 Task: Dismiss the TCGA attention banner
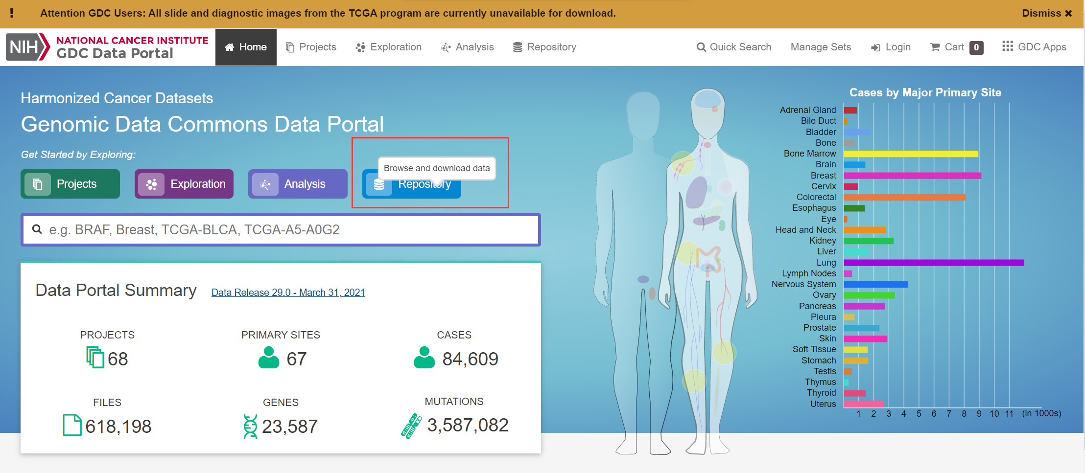click(x=1047, y=13)
